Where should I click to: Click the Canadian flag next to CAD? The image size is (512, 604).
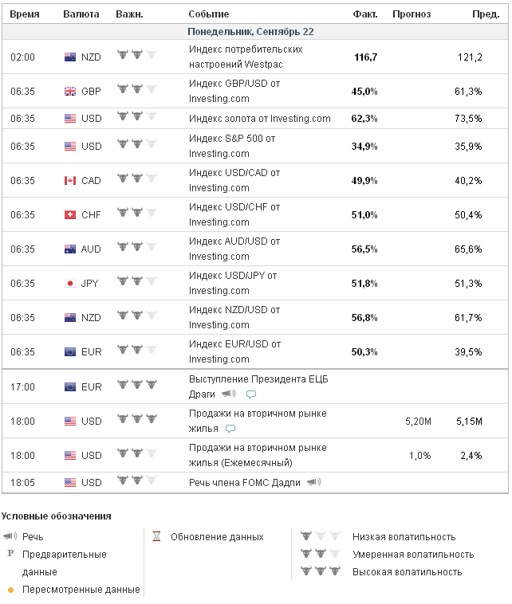pyautogui.click(x=69, y=181)
